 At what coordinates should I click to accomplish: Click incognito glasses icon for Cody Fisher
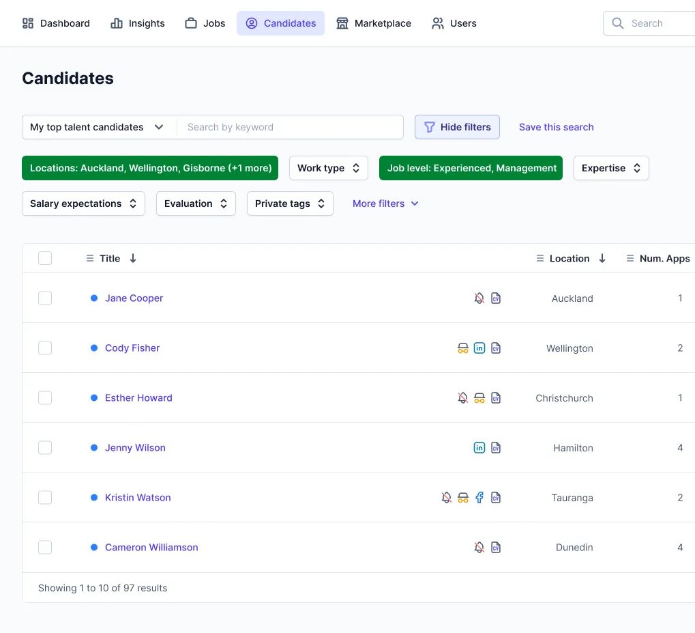coord(463,348)
